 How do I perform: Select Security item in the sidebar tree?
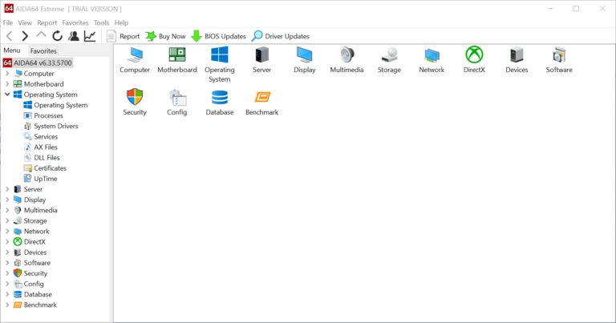(x=30, y=273)
